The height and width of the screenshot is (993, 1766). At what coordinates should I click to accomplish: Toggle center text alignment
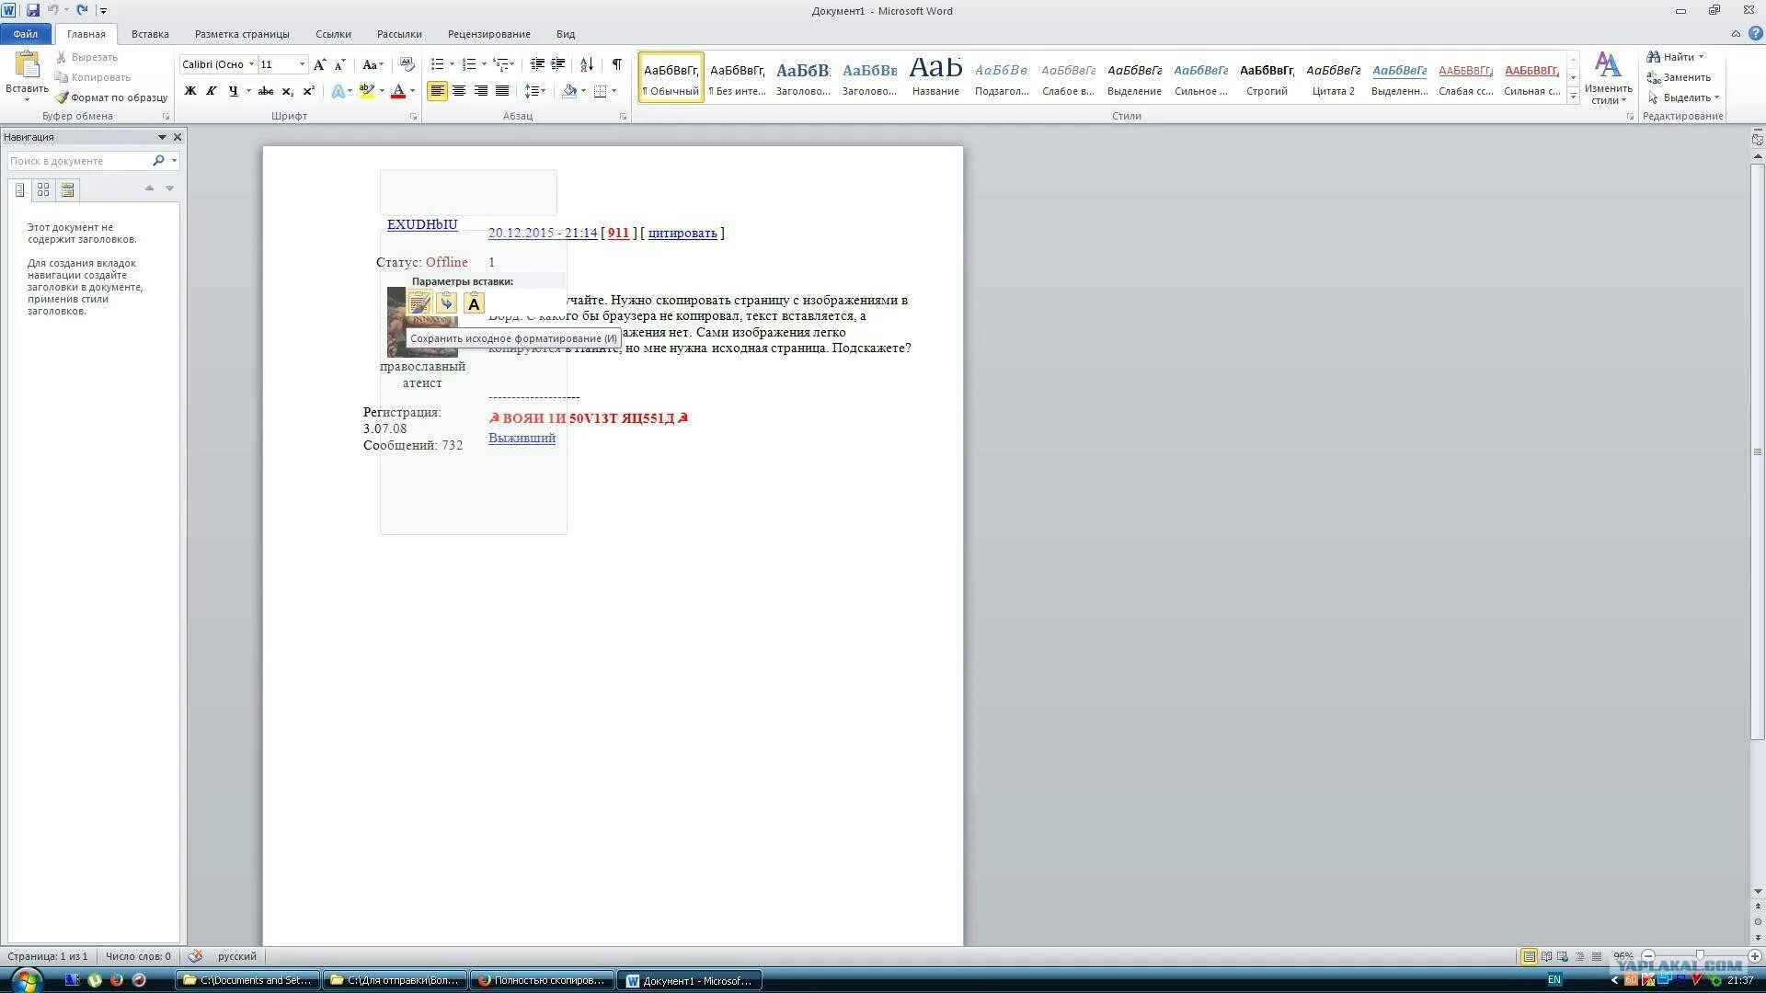[459, 91]
